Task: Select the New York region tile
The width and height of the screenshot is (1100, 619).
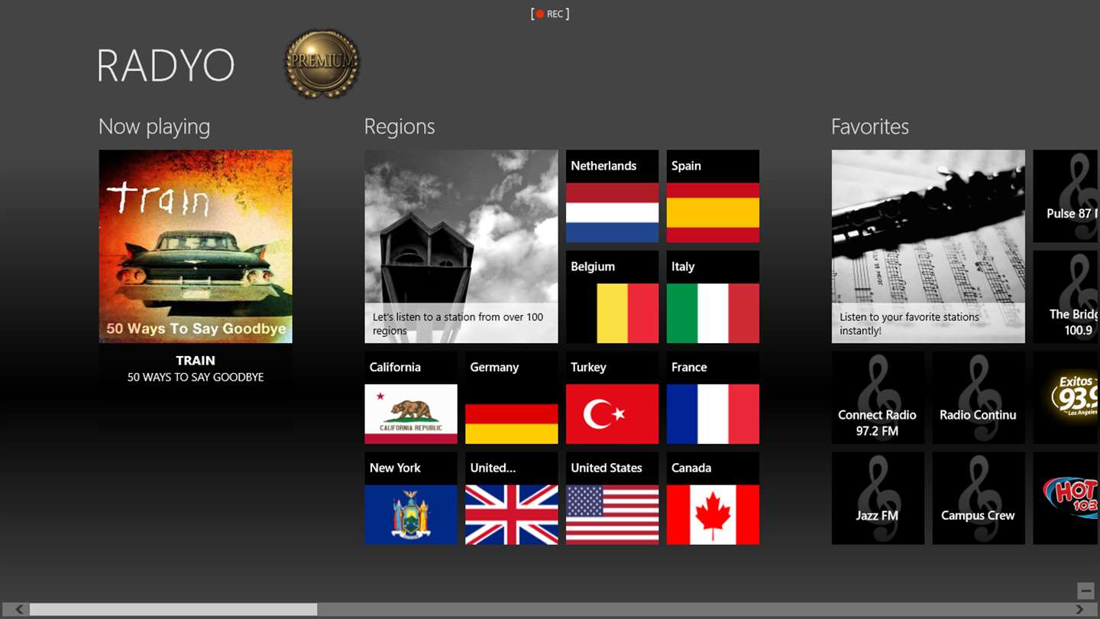Action: pos(411,498)
